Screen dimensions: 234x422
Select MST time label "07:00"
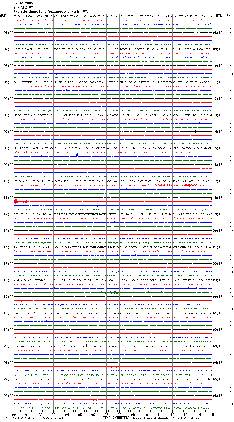(x=9, y=132)
